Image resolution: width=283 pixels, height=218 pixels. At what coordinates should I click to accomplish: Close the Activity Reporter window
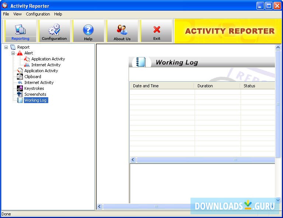click(277, 6)
